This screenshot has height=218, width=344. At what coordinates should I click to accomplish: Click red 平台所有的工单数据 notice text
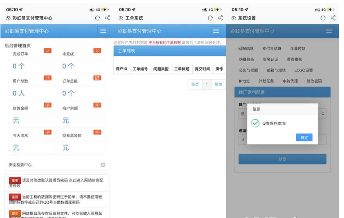point(164,42)
